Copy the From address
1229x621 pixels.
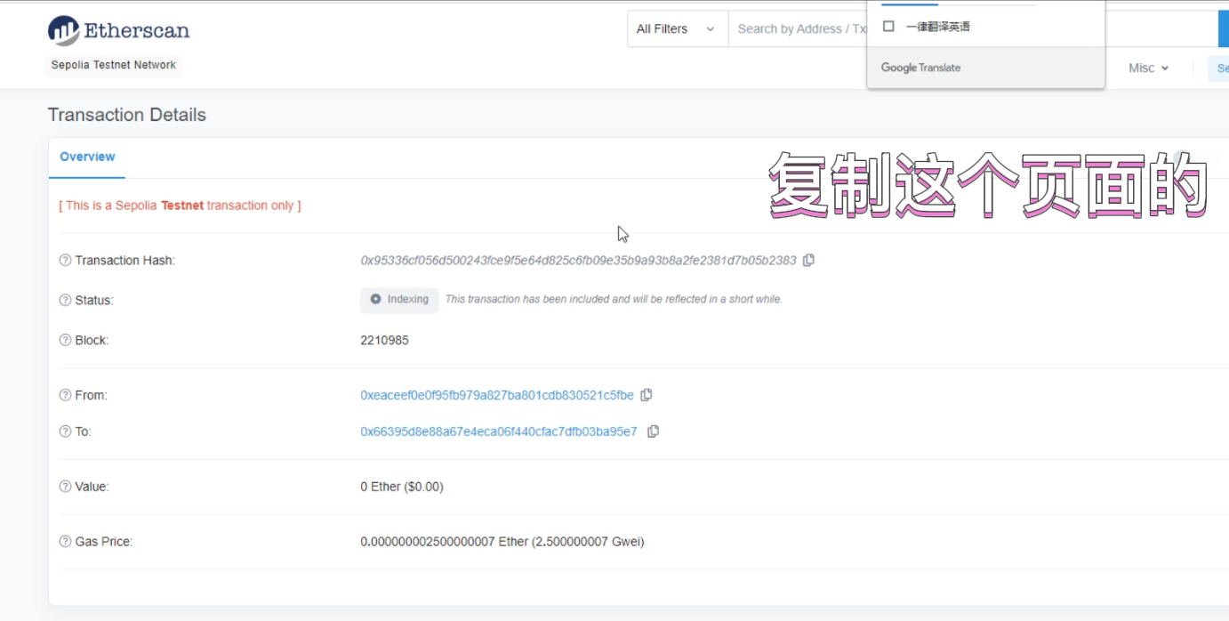coord(647,395)
